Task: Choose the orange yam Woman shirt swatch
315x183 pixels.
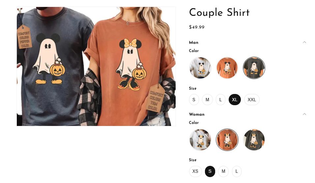Action: click(227, 140)
